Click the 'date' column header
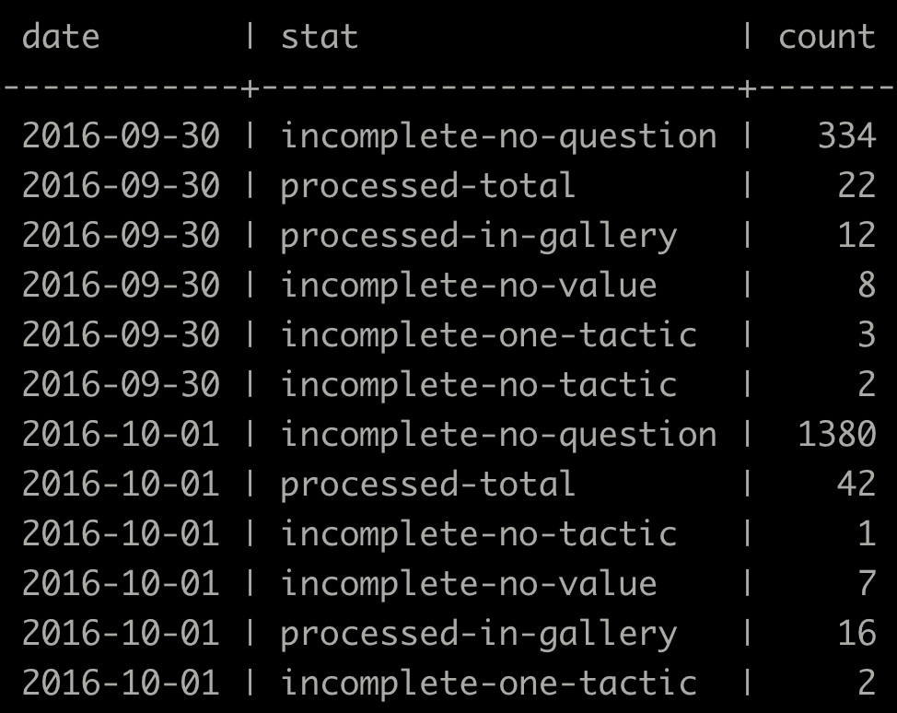Screen dimensions: 897x713 61,37
